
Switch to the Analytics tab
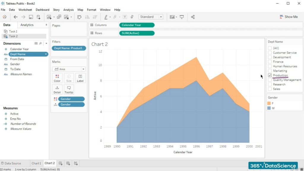coord(27,25)
